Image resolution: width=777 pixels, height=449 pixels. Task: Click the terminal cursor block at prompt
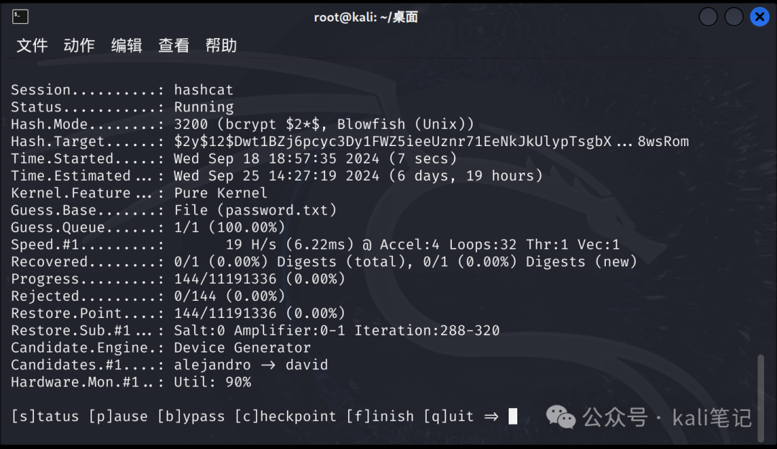tap(513, 417)
